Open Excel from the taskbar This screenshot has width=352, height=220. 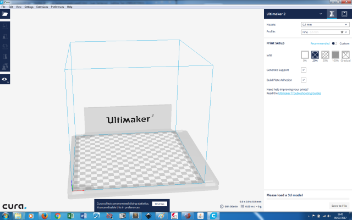(x=70, y=216)
